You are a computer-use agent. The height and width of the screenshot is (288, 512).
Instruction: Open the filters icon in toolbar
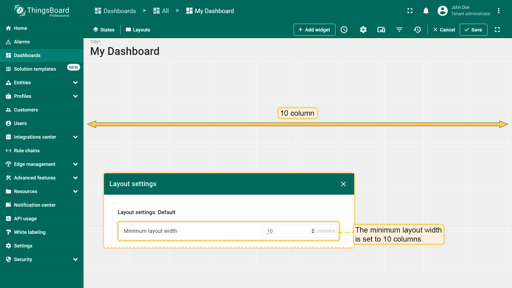pos(399,30)
